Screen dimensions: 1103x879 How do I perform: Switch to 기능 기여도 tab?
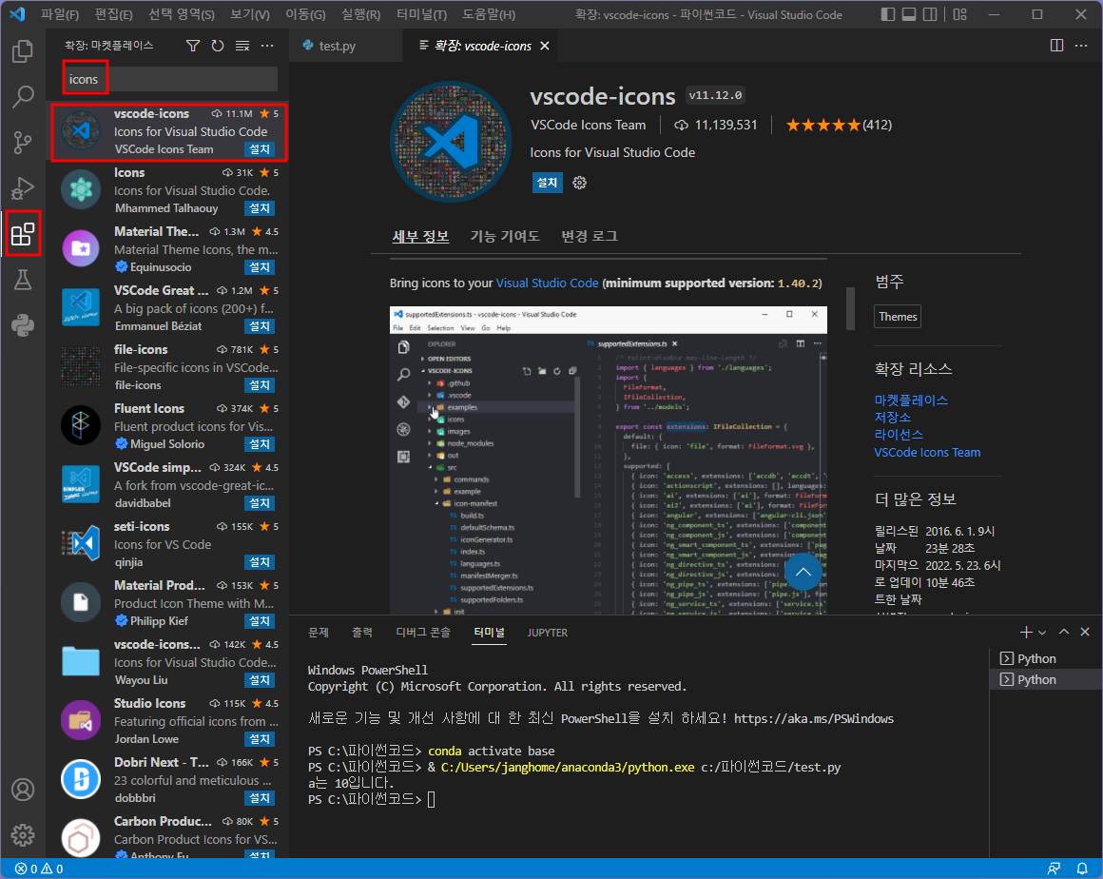pyautogui.click(x=505, y=237)
